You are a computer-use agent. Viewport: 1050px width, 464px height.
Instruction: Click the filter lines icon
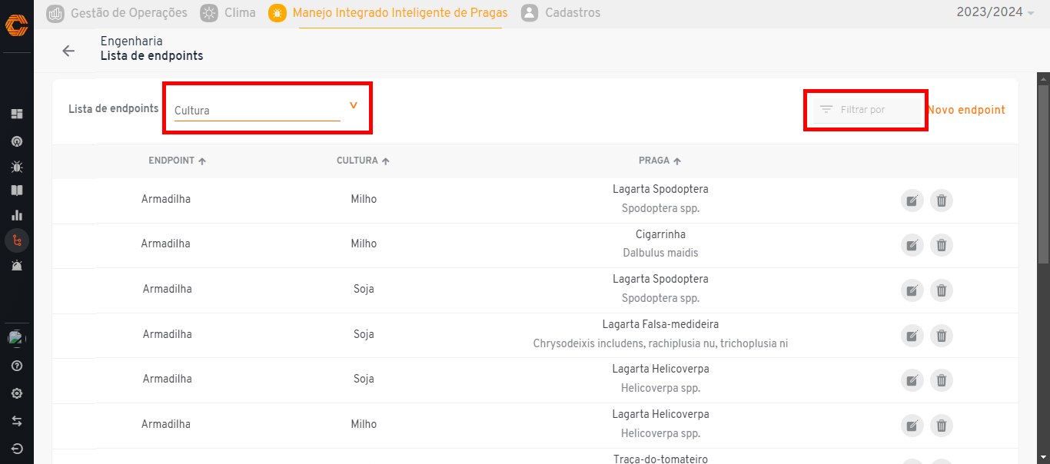(826, 110)
